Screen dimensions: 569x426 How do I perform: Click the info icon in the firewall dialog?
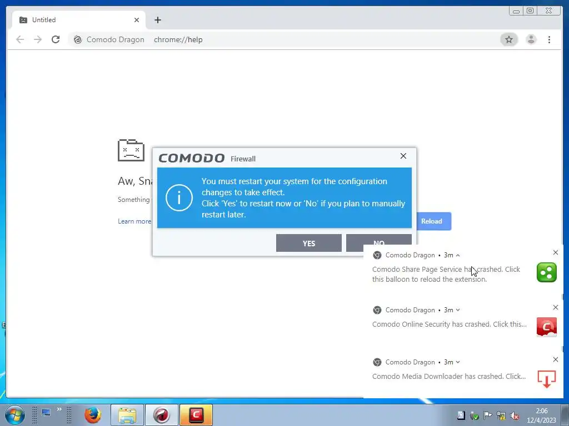pyautogui.click(x=179, y=198)
